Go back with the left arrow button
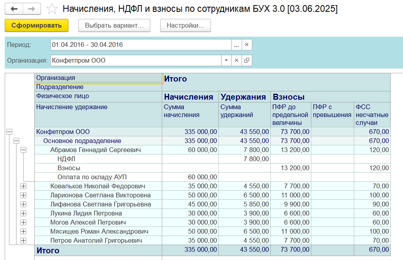 [14, 9]
